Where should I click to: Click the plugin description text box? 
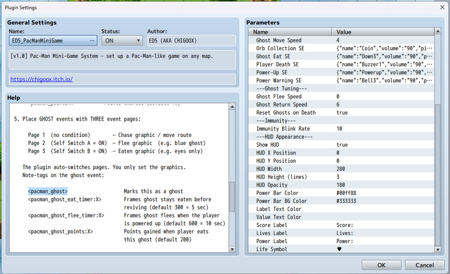122,60
